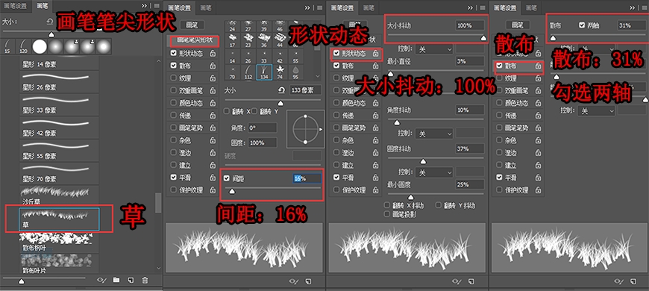The image size is (649, 291).
Task: Select star brush tip numbered 74
Action: 280,72
